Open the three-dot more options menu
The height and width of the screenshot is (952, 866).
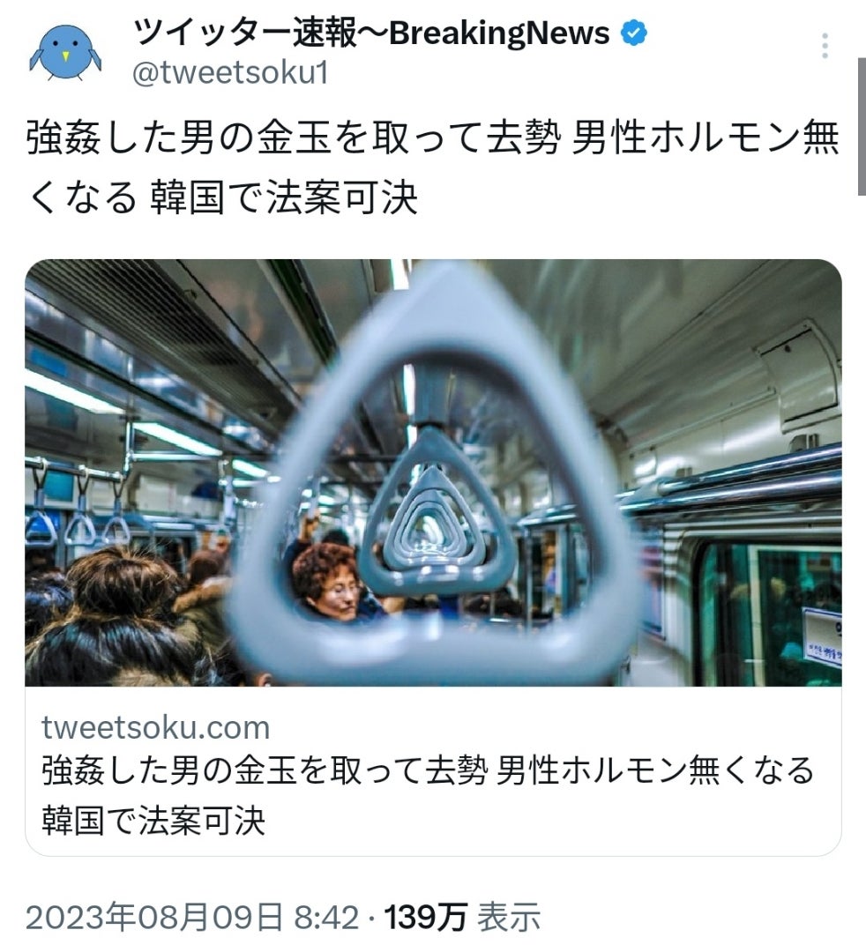[824, 46]
